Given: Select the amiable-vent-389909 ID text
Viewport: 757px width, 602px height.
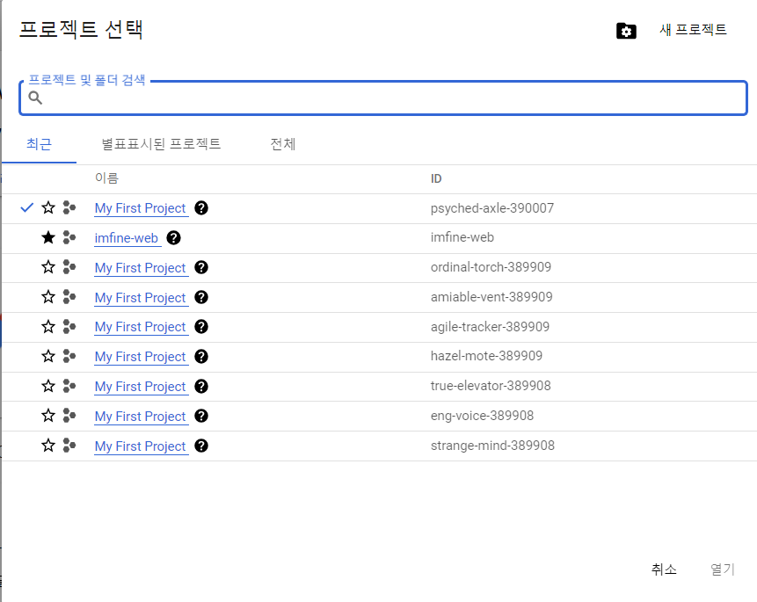Looking at the screenshot, I should (x=491, y=297).
